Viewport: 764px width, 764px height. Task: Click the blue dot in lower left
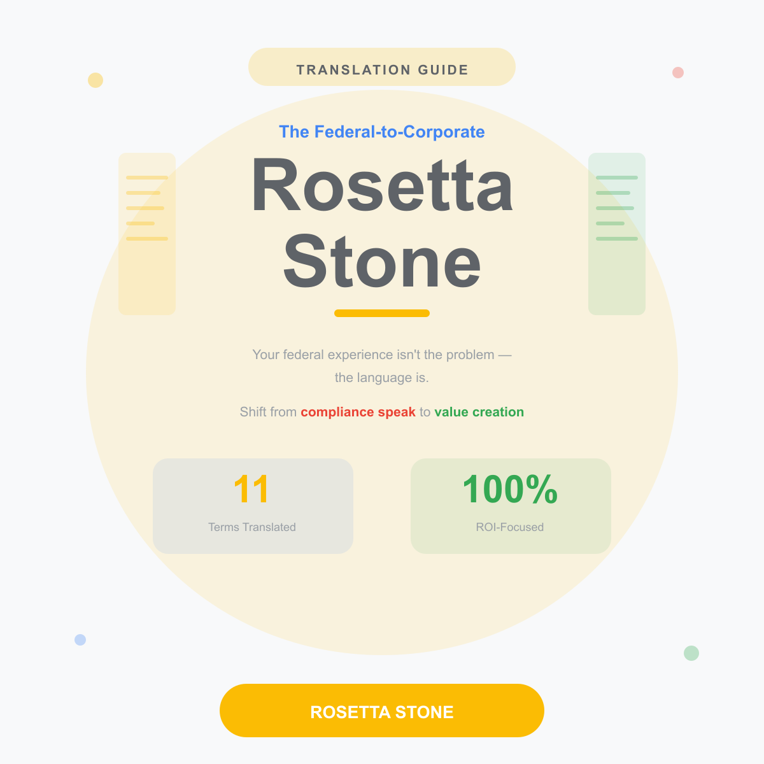click(x=80, y=640)
